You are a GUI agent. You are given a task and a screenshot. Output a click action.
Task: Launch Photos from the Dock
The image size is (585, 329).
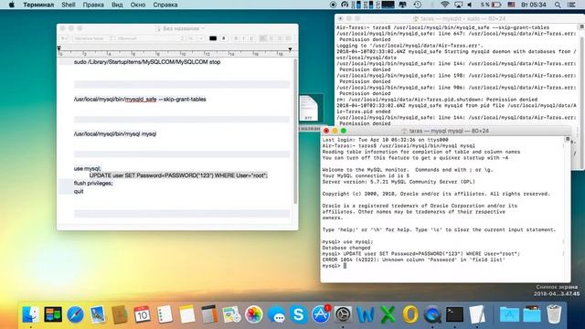tap(254, 314)
